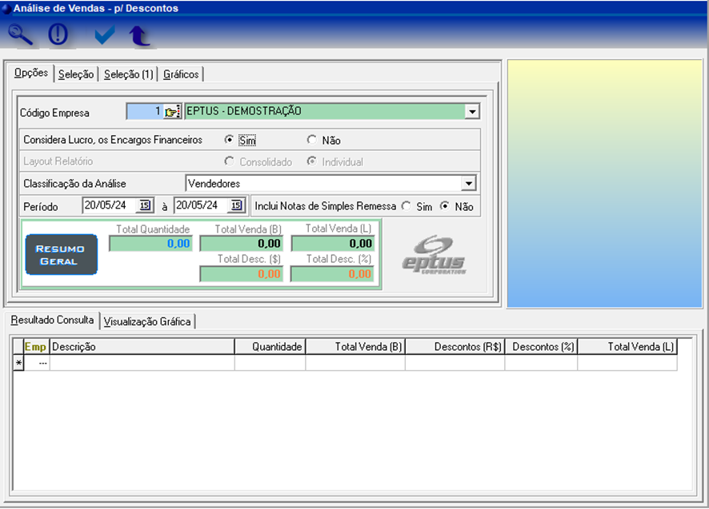Viewport: 709px width, 509px height.
Task: Open calendar picker for period start date
Action: tap(145, 205)
